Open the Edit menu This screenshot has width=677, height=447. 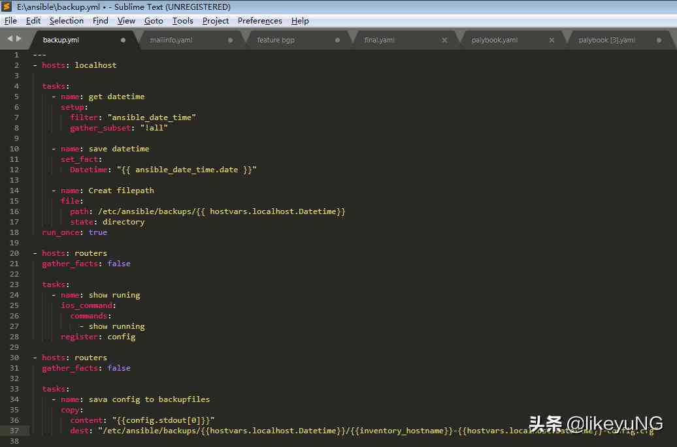pyautogui.click(x=33, y=21)
